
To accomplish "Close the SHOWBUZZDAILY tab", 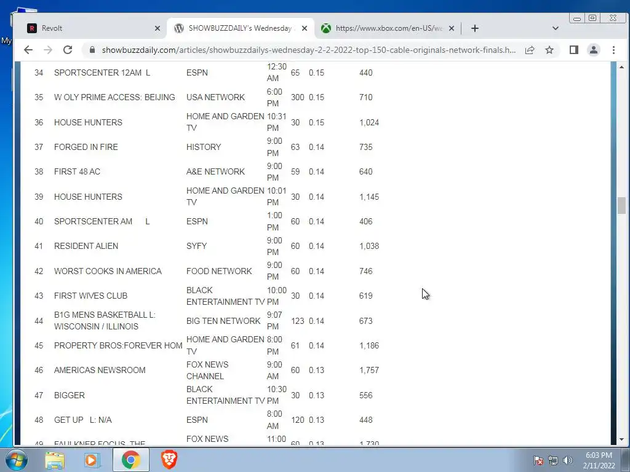I will click(305, 28).
